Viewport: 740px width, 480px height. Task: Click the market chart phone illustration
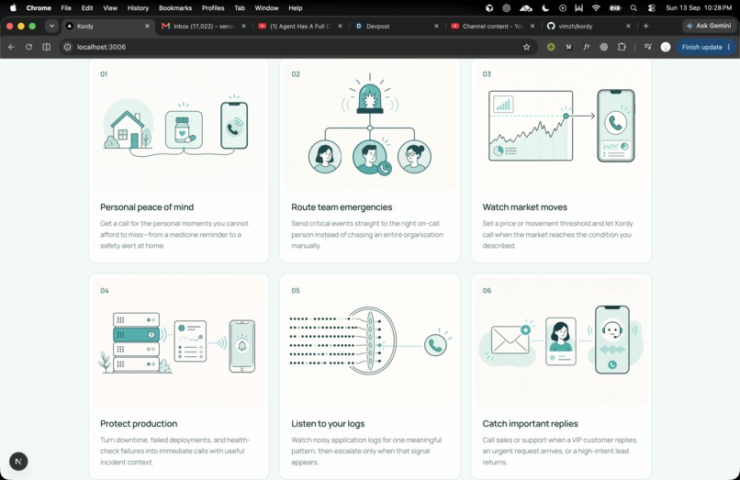[561, 126]
